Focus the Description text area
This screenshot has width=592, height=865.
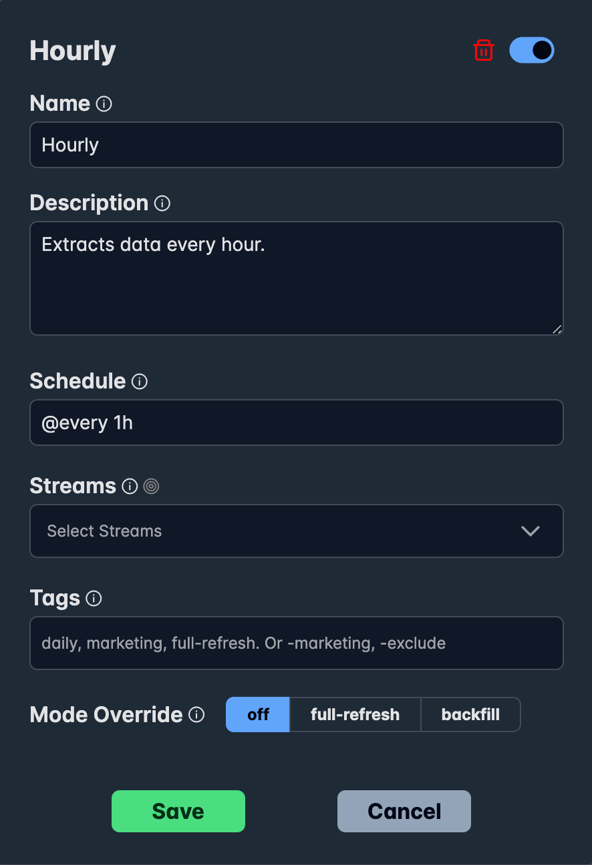(x=297, y=278)
